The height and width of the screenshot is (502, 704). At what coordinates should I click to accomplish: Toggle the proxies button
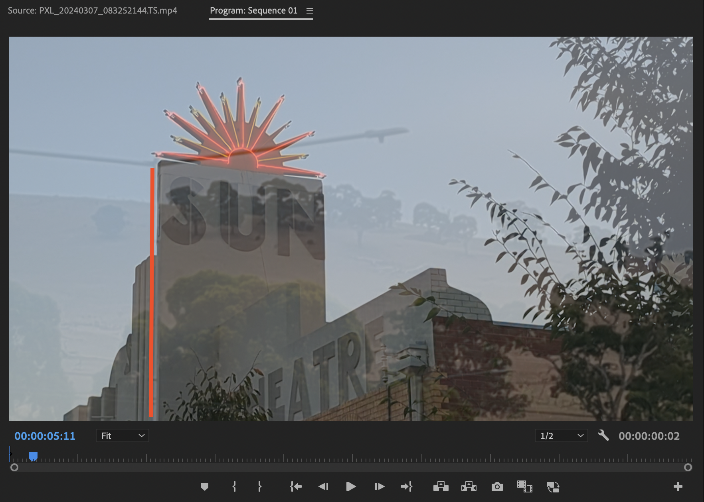pos(553,486)
